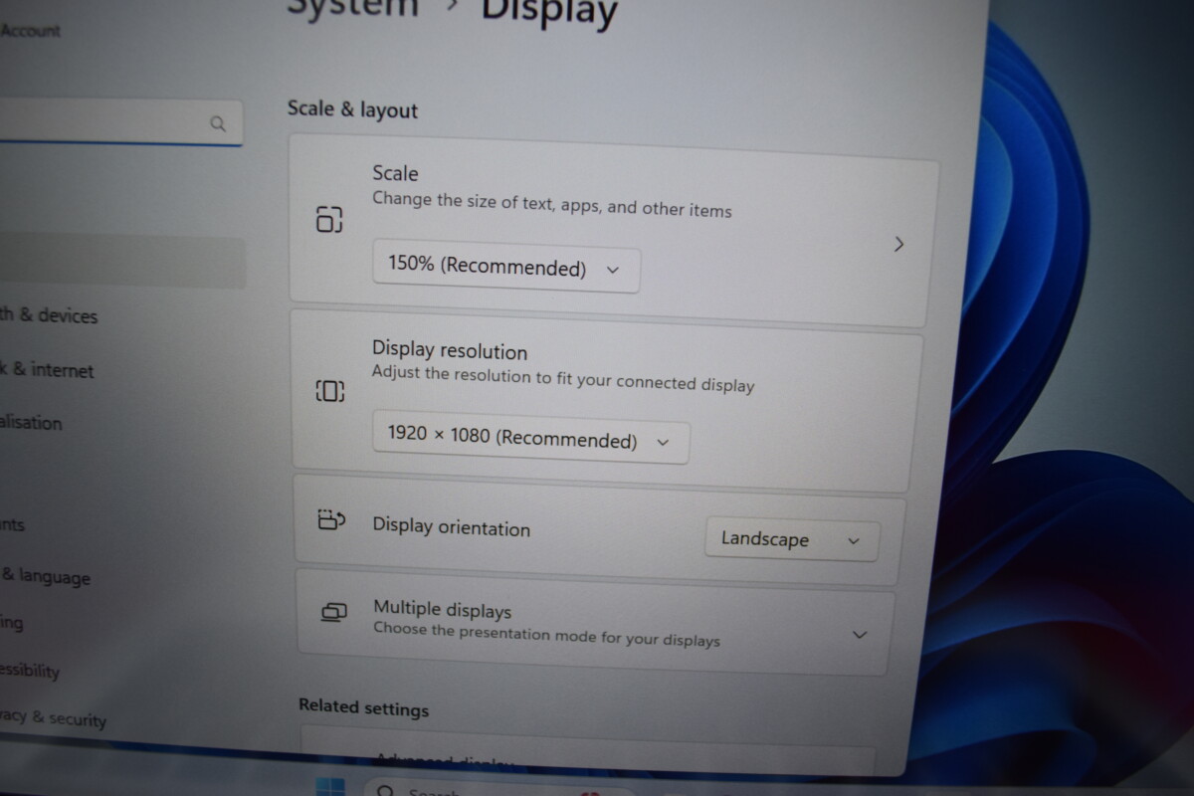This screenshot has width=1194, height=796.
Task: Click the Display resolution icon
Action: tap(330, 391)
